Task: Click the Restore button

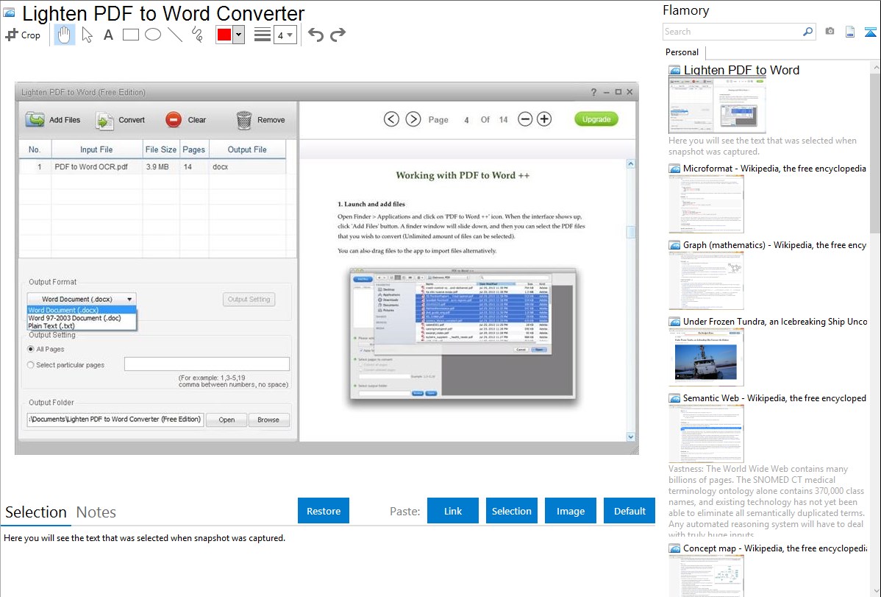Action: tap(324, 511)
